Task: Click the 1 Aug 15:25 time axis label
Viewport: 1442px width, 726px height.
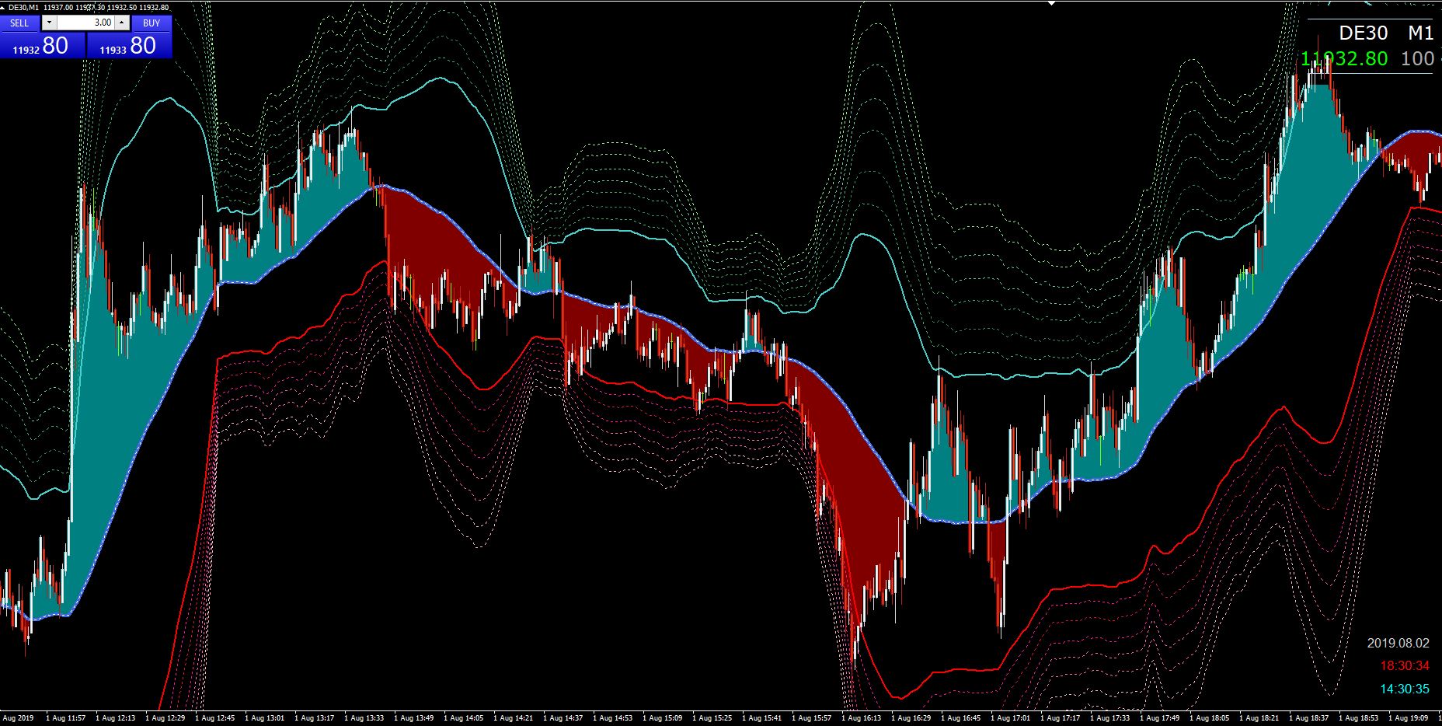Action: pyautogui.click(x=712, y=718)
